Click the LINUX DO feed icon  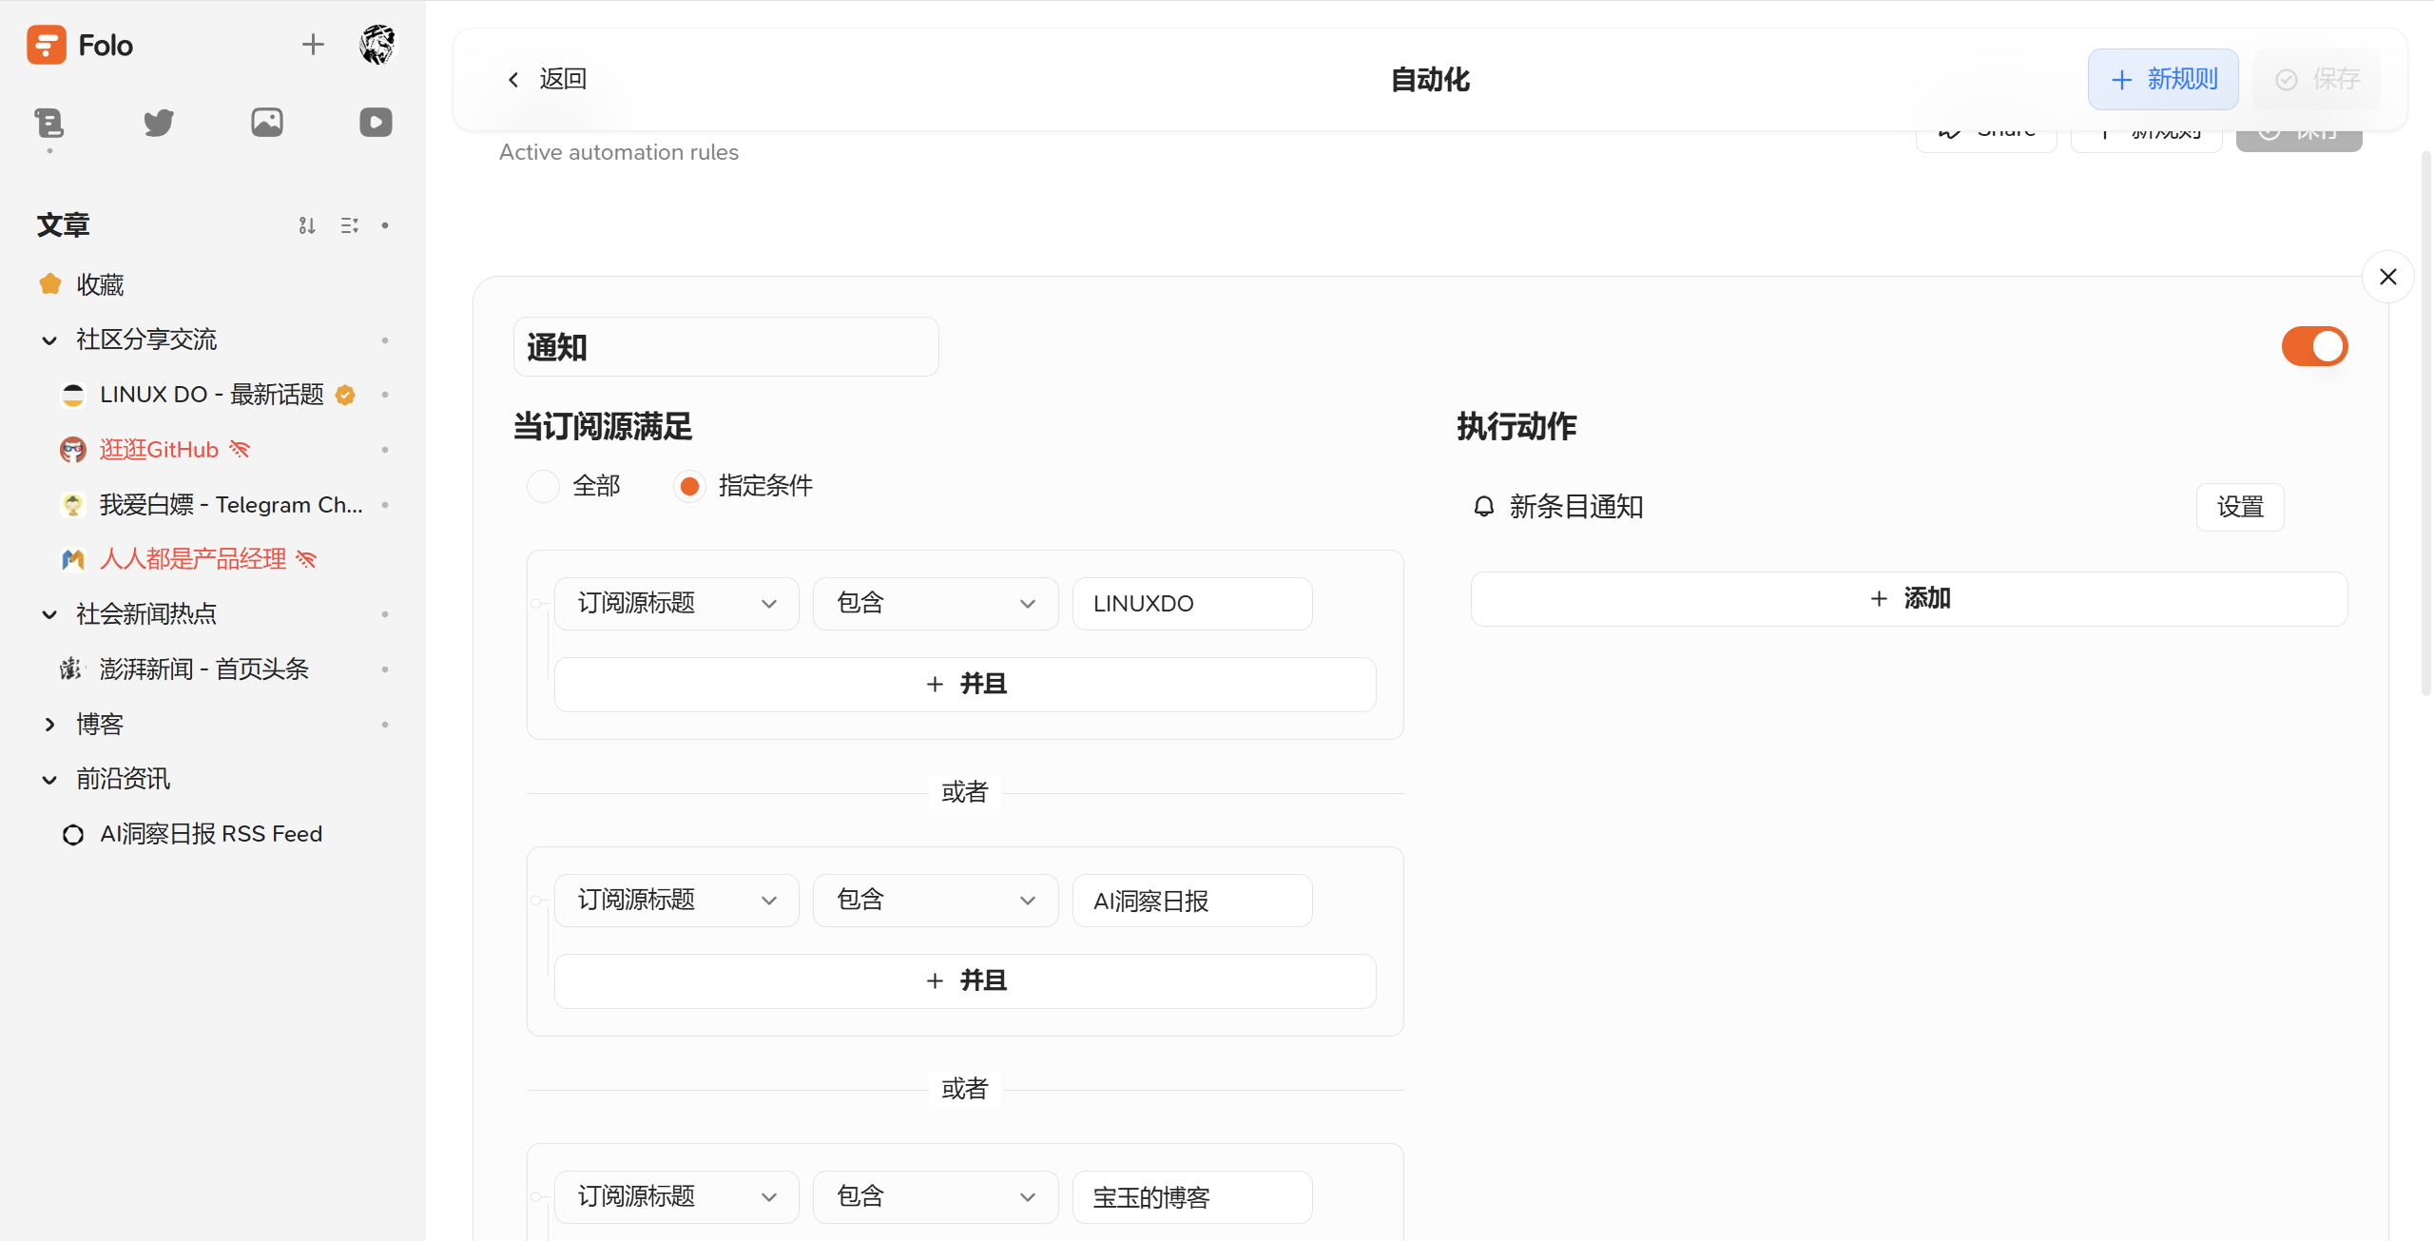pos(73,395)
